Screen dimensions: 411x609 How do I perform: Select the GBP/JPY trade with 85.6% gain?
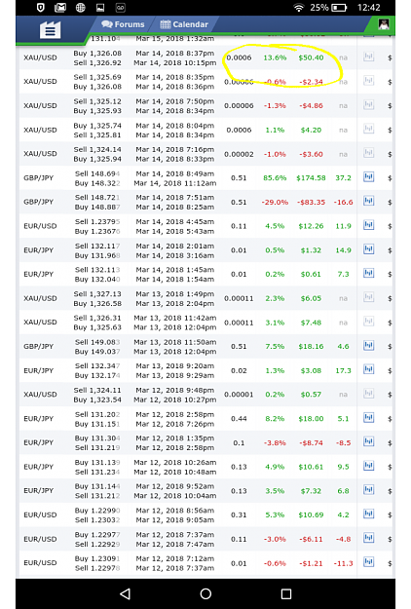pyautogui.click(x=205, y=178)
